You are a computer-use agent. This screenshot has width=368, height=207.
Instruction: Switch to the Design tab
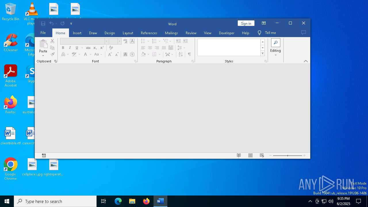click(x=110, y=33)
